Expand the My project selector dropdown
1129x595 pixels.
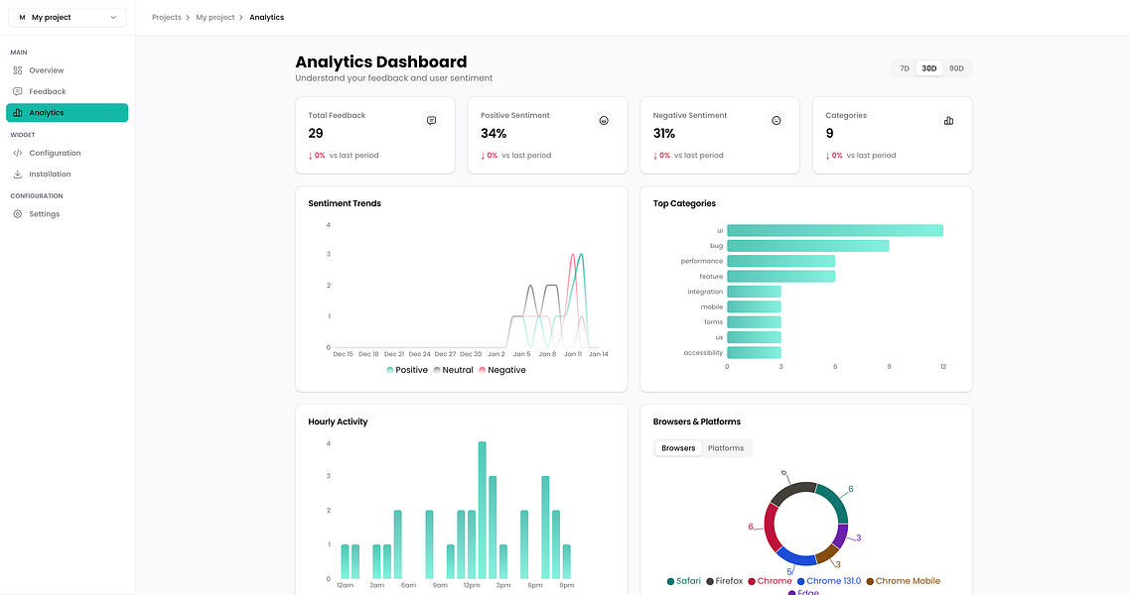67,17
